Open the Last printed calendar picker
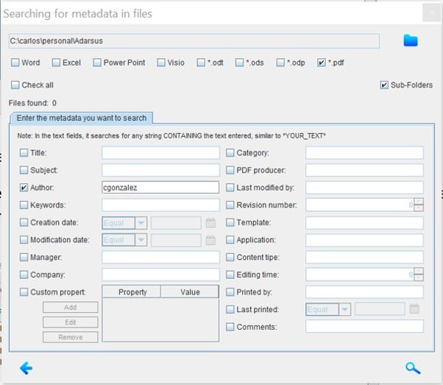 (414, 309)
